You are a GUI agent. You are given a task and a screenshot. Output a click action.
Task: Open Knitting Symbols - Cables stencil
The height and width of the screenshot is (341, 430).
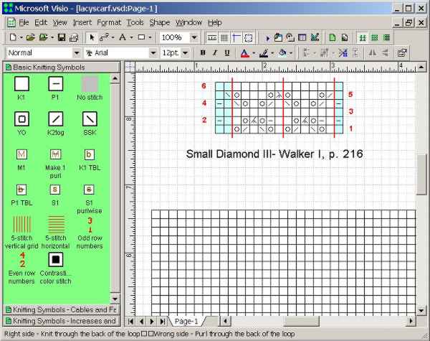[x=60, y=309]
